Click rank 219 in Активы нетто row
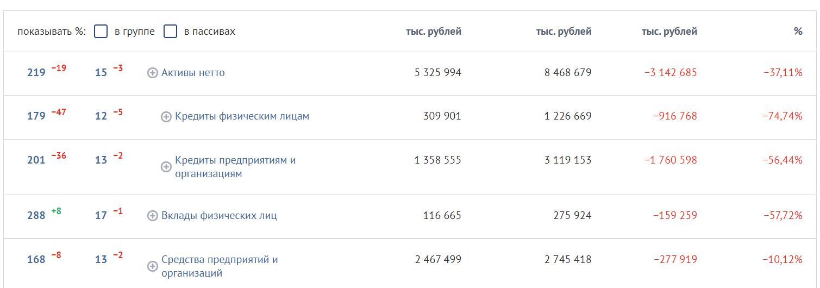The height and width of the screenshot is (288, 820). (36, 73)
